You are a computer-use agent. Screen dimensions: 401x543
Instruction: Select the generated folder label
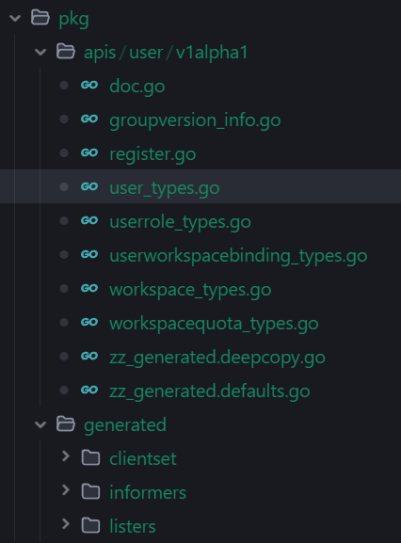point(125,425)
